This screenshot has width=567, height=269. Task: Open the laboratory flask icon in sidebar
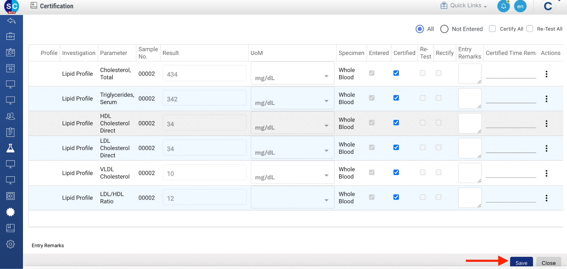(11, 148)
